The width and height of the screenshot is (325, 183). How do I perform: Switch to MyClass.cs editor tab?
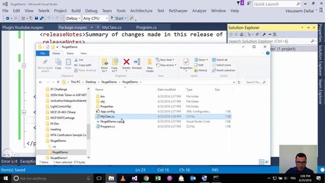(112, 27)
